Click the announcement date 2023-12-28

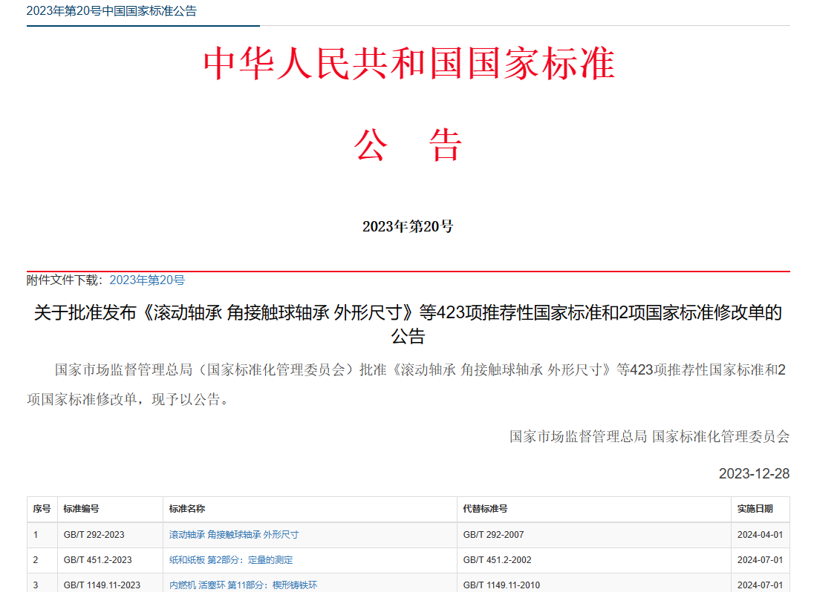(x=754, y=473)
